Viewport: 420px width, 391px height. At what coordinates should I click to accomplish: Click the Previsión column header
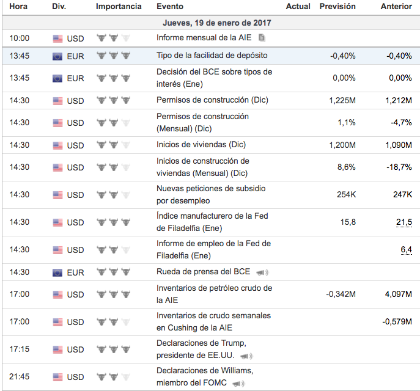[337, 7]
